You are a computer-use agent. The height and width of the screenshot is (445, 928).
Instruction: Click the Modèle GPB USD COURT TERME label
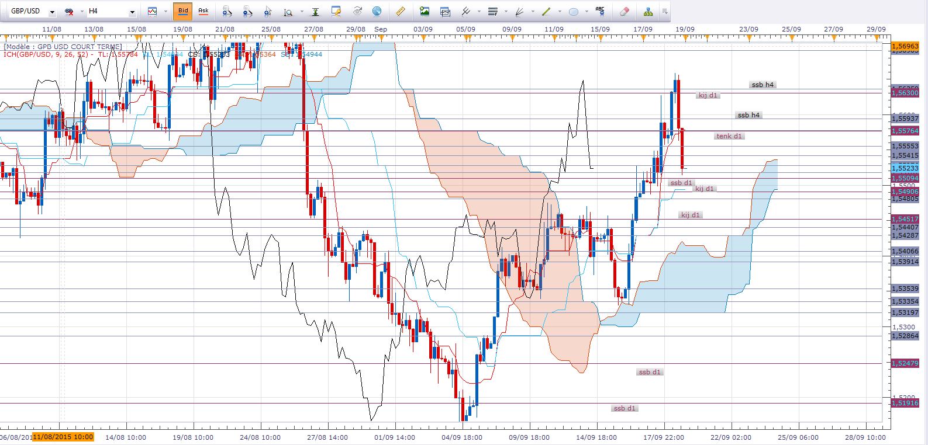point(63,47)
